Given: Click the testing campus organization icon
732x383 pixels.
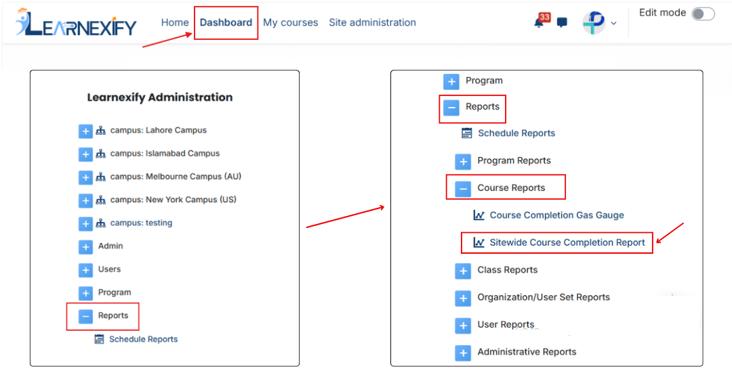Looking at the screenshot, I should click(x=101, y=224).
